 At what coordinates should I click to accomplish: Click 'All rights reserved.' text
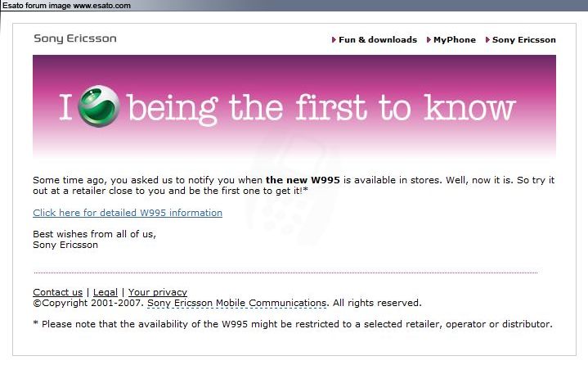click(377, 303)
